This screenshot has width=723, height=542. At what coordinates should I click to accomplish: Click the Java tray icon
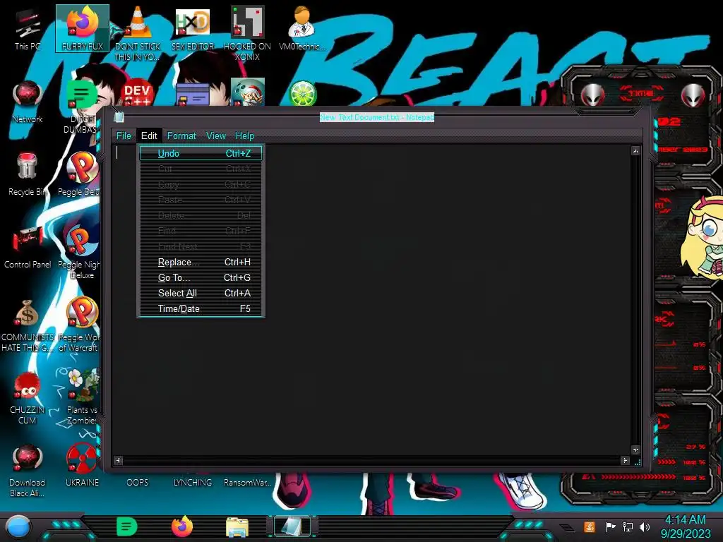590,526
